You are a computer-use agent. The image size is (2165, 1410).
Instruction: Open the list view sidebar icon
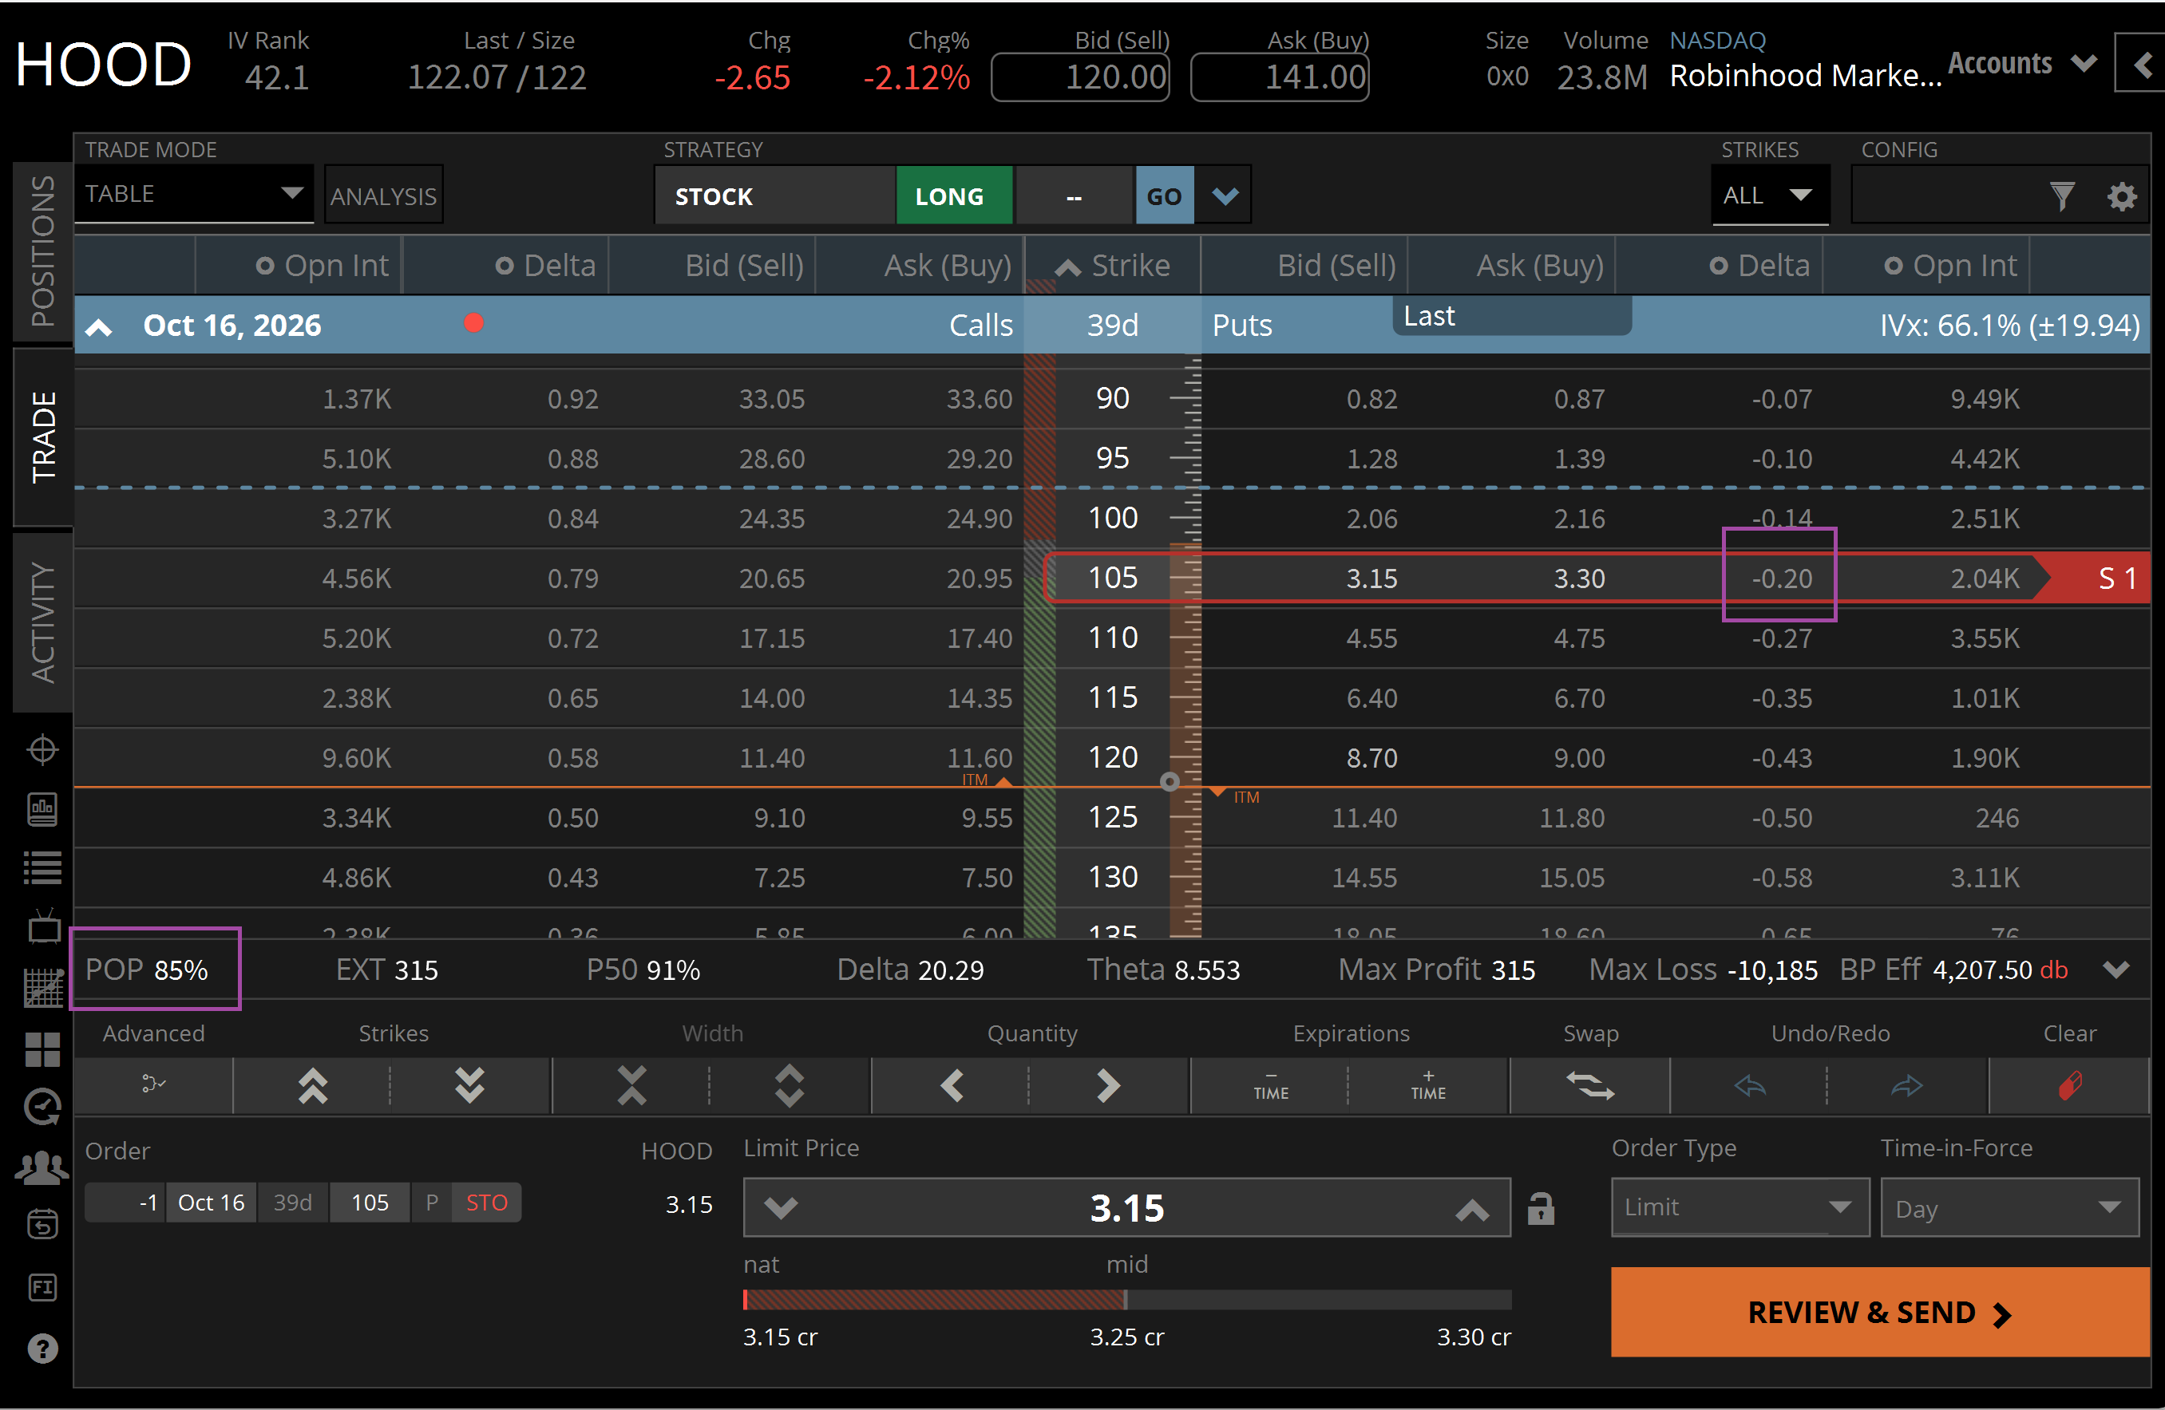point(42,868)
